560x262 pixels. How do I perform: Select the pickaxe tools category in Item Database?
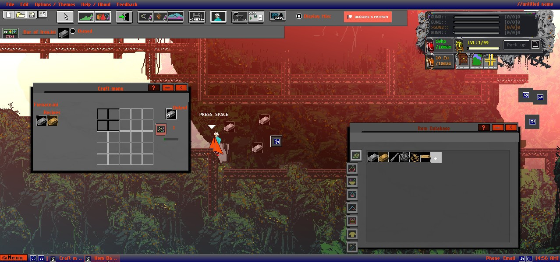pyautogui.click(x=352, y=208)
